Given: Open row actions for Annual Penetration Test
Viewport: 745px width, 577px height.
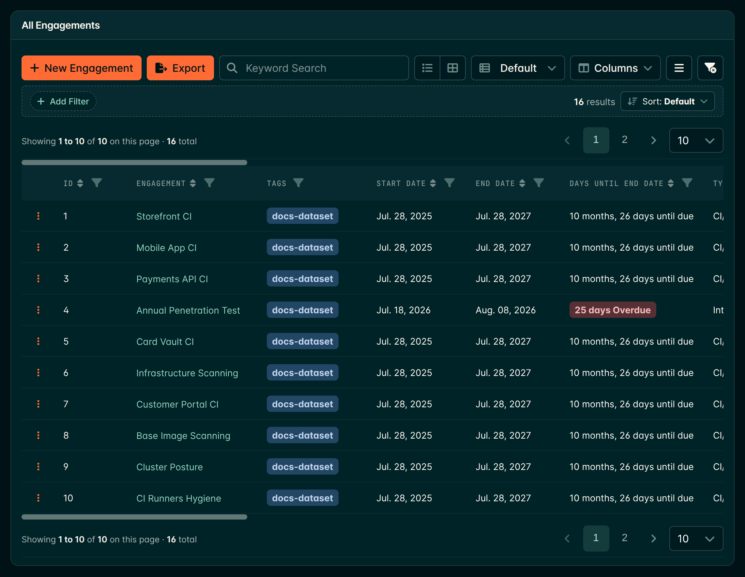Looking at the screenshot, I should coord(38,310).
